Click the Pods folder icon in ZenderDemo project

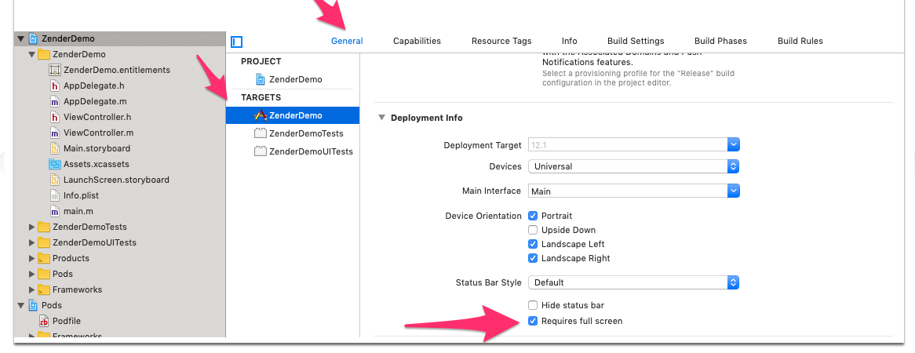44,274
